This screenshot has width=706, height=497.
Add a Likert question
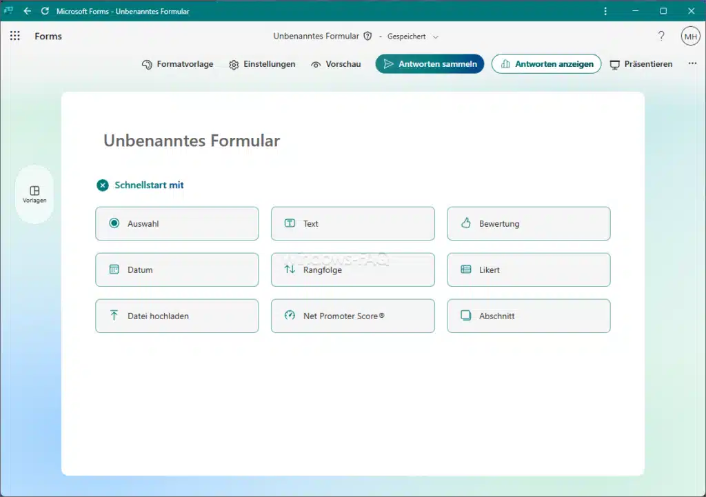(x=529, y=270)
